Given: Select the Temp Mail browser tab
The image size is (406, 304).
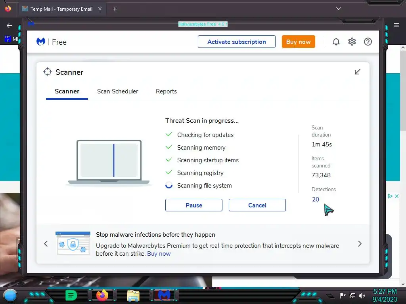Looking at the screenshot, I should pos(61,9).
